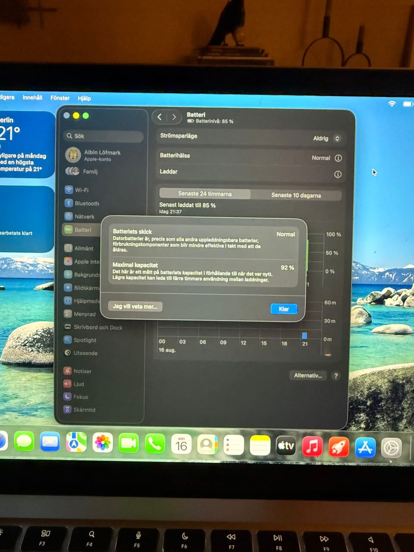Image resolution: width=414 pixels, height=552 pixels.
Task: Open Mail from the Dock
Action: [50, 442]
